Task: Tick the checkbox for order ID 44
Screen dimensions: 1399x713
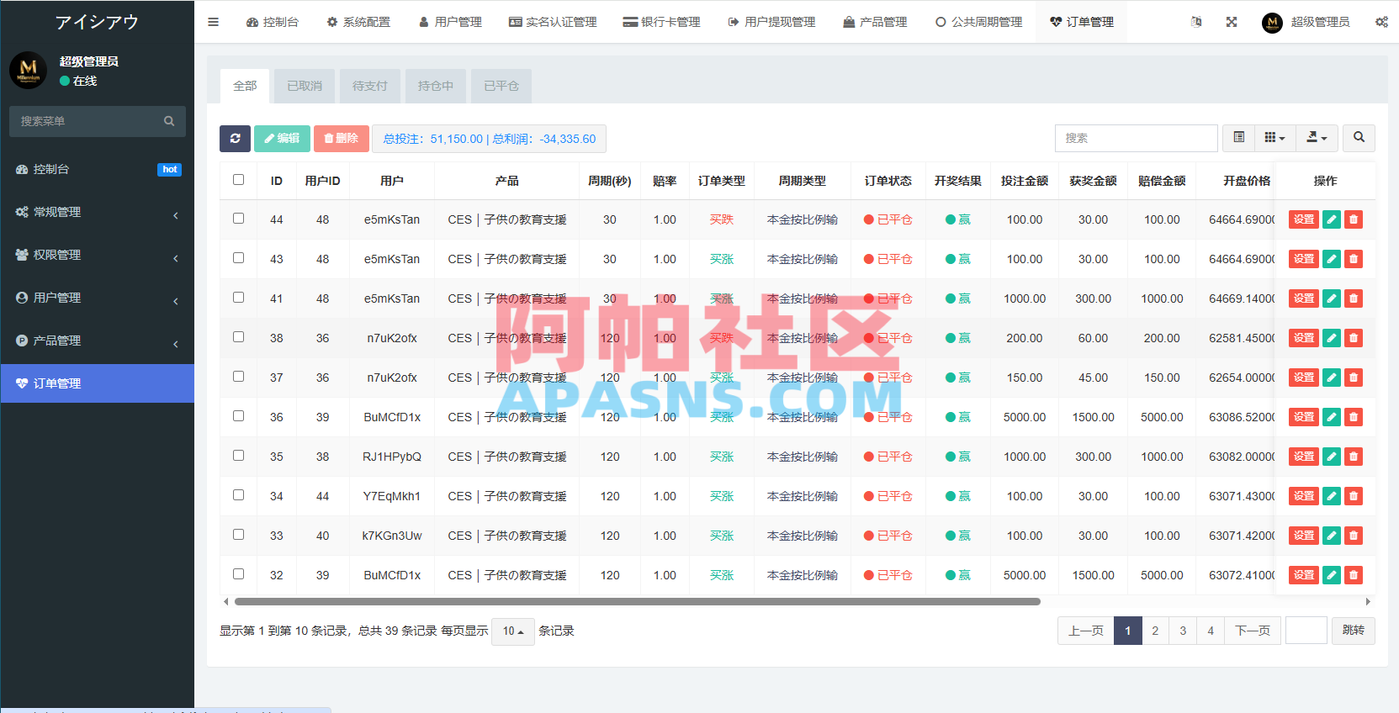Action: pos(239,219)
